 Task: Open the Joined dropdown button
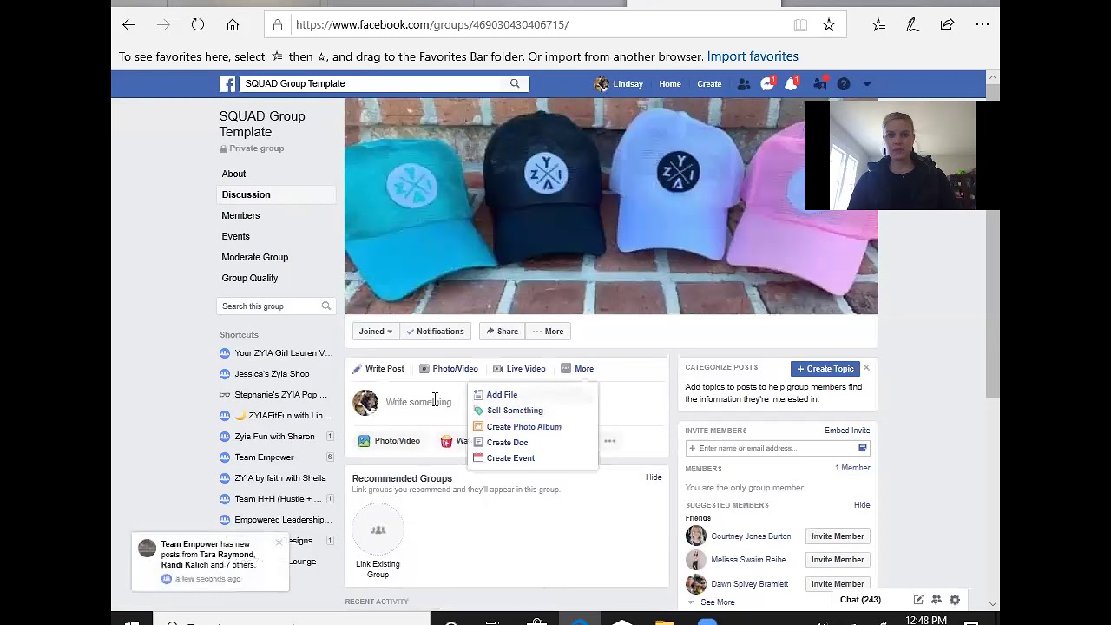pos(375,332)
